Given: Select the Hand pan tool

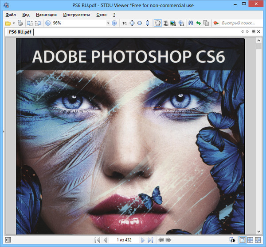Looking at the screenshot, I should tap(157, 23).
